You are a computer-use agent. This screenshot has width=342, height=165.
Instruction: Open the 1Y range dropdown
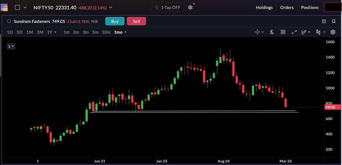pyautogui.click(x=52, y=32)
